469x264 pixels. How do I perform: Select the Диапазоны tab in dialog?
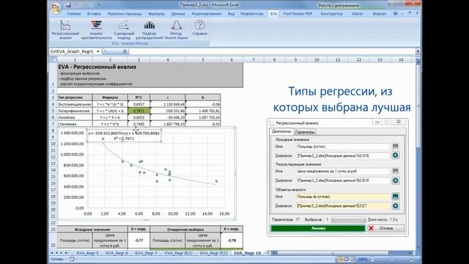(x=281, y=132)
